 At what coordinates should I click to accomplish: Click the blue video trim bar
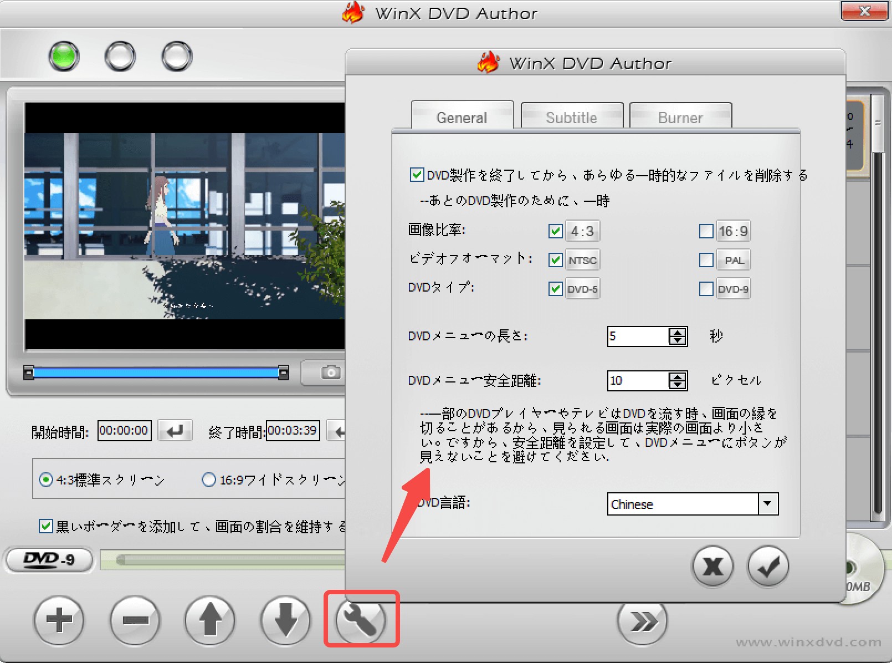[156, 373]
